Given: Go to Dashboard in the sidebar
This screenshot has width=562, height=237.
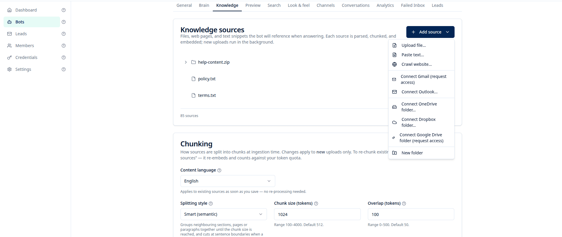Looking at the screenshot, I should point(32,10).
